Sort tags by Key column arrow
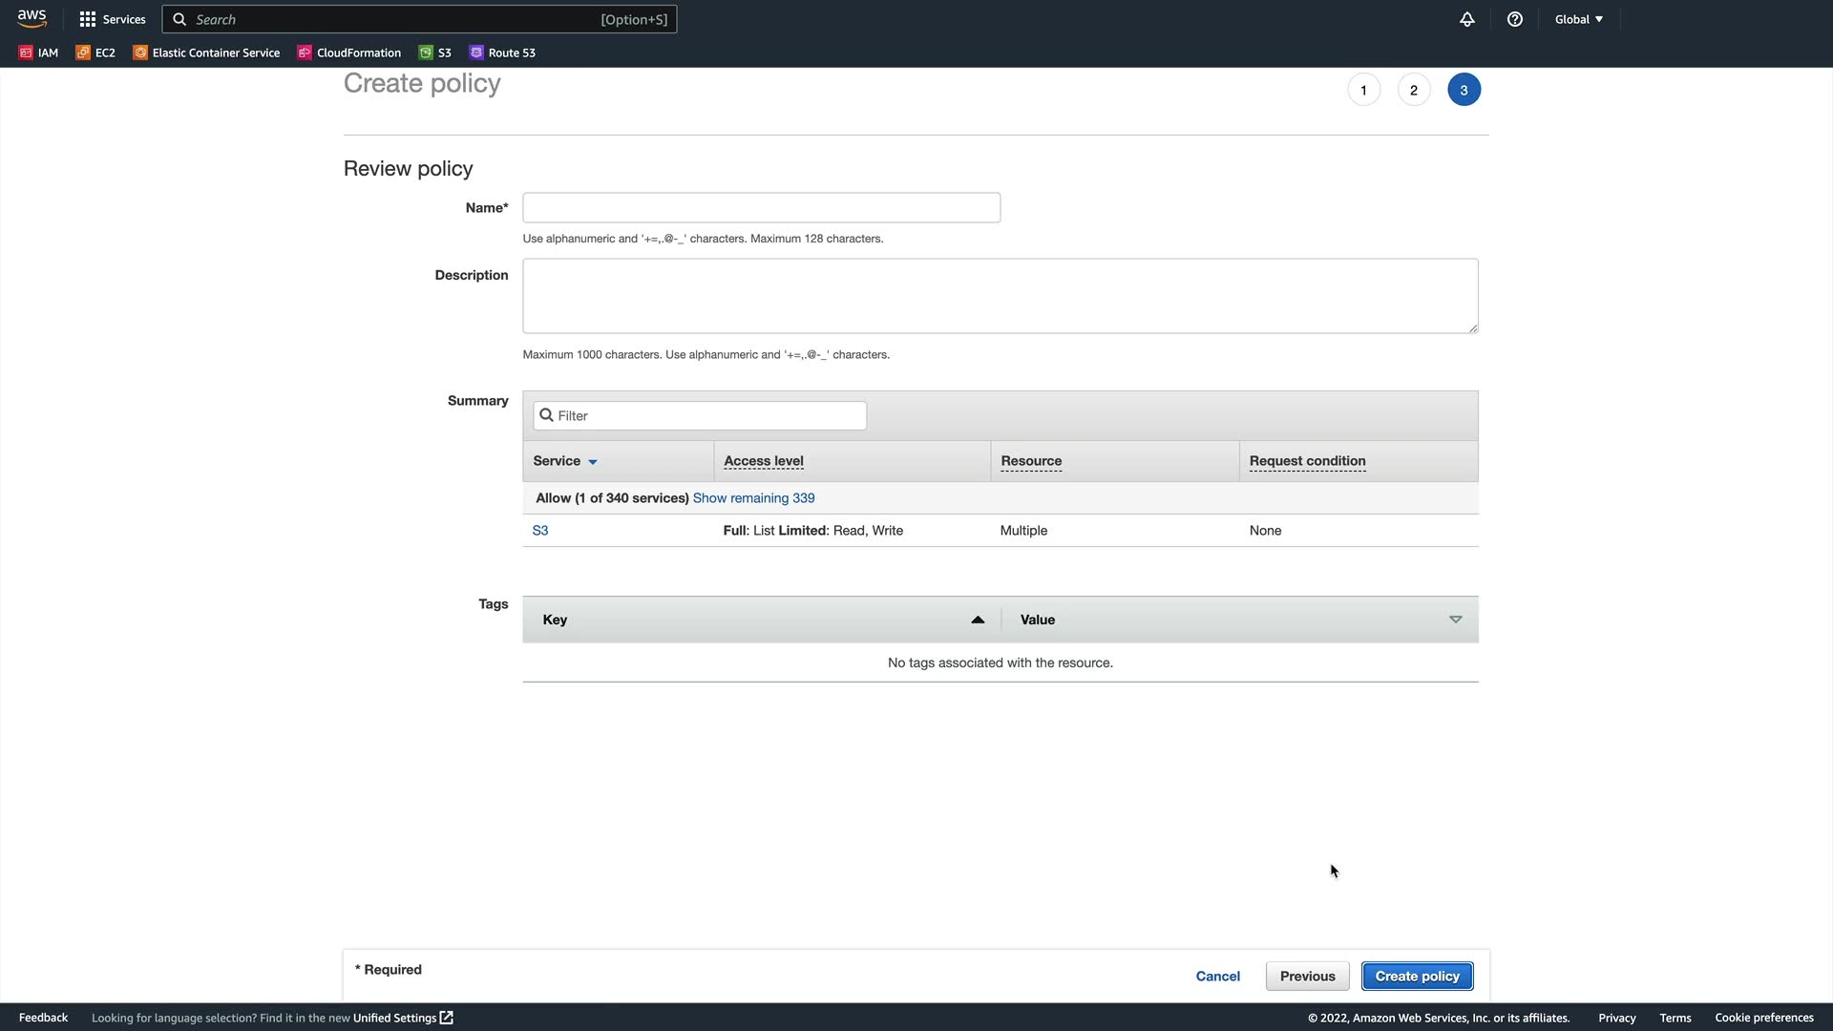1833x1031 pixels. (977, 620)
